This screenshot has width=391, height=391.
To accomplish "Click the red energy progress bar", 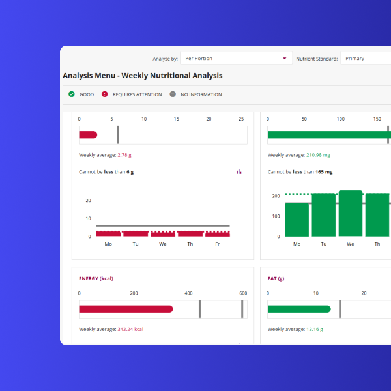I will (126, 309).
